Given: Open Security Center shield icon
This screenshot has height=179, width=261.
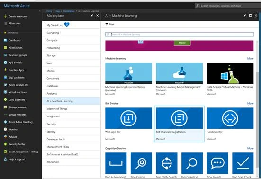Looking at the screenshot, I should pos(5,144).
